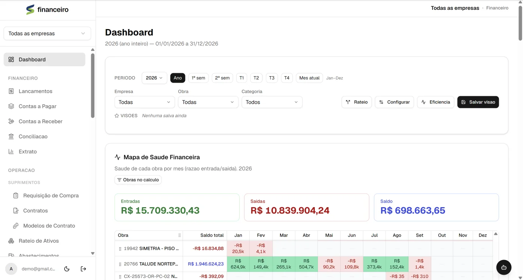Screen dimensions: 523x280
Task: Select the T3 quarter option
Action: point(272,78)
